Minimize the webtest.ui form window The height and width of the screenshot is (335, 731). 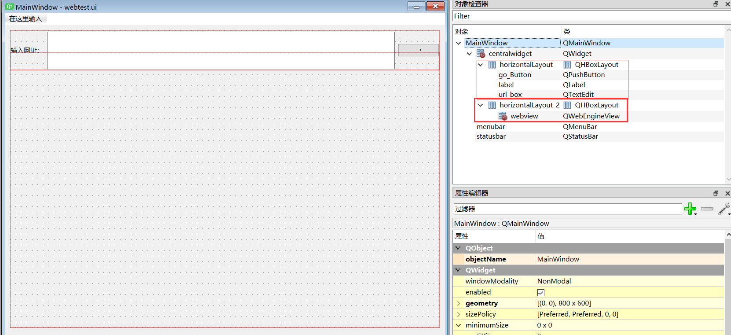(x=416, y=6)
